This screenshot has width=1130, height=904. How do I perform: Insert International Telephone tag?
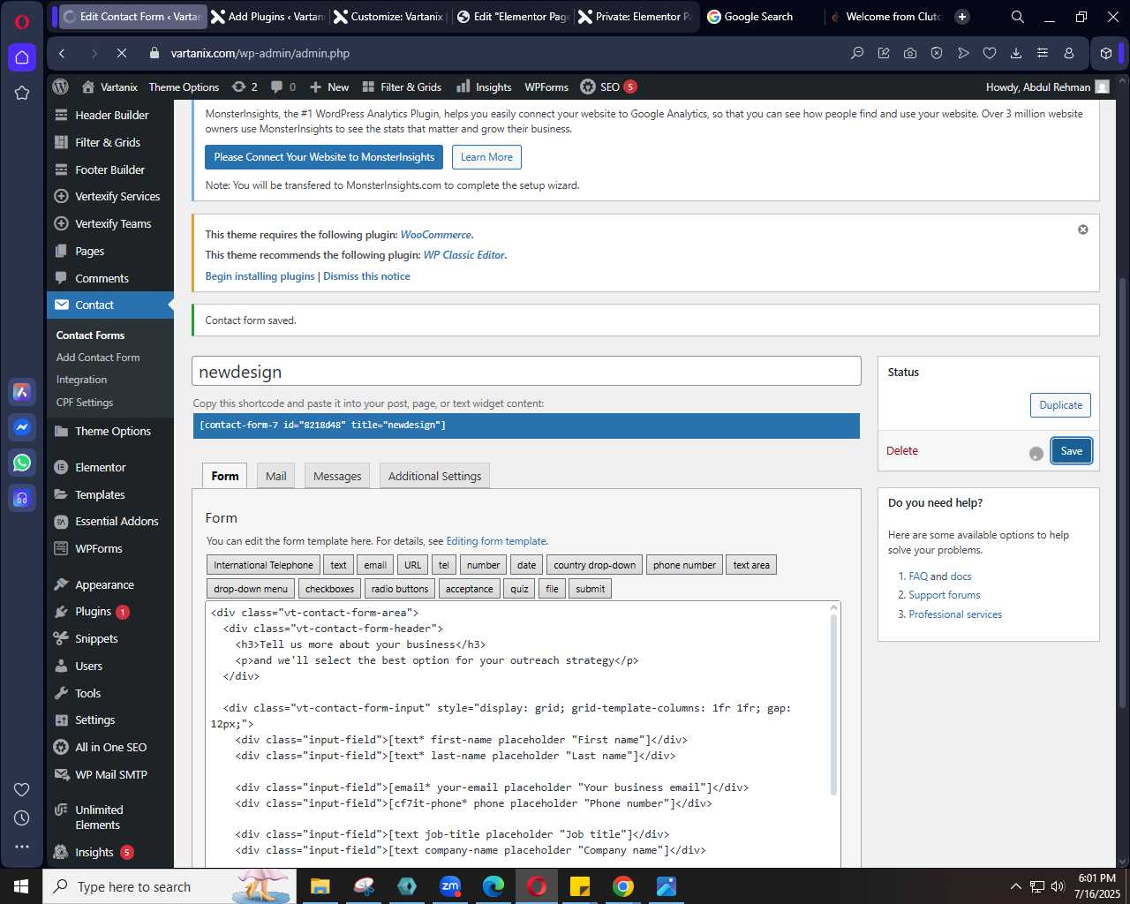(263, 565)
